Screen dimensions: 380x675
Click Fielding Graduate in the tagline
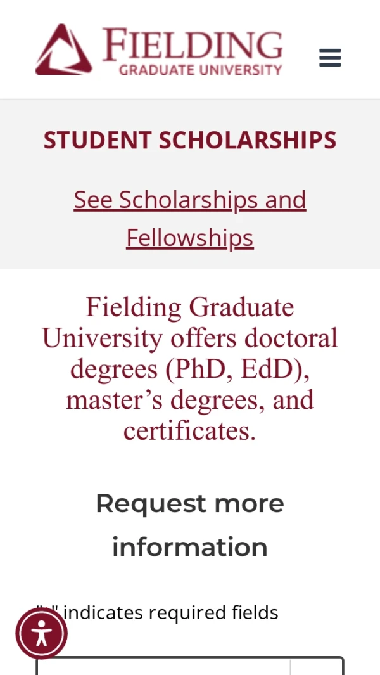(x=190, y=307)
